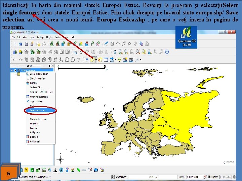
Task: Open the Help menu
Action: (x=73, y=37)
